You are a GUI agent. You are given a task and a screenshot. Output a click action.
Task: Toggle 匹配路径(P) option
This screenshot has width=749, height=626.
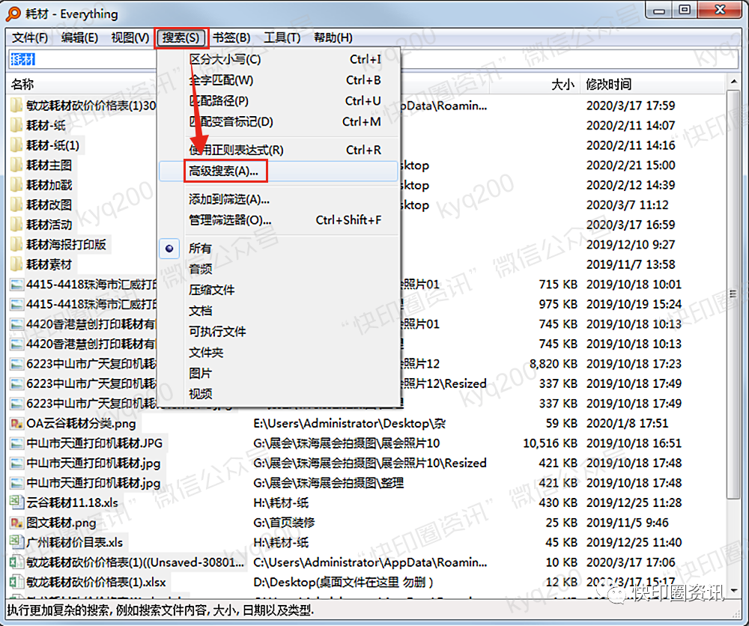click(x=279, y=101)
